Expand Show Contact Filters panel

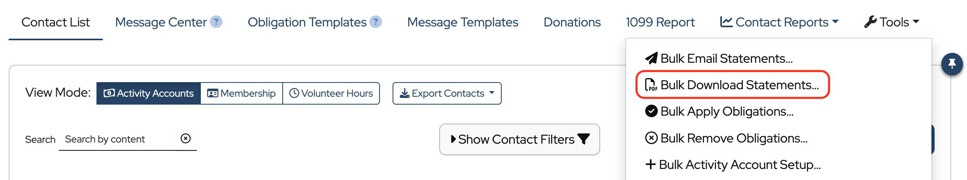(519, 139)
